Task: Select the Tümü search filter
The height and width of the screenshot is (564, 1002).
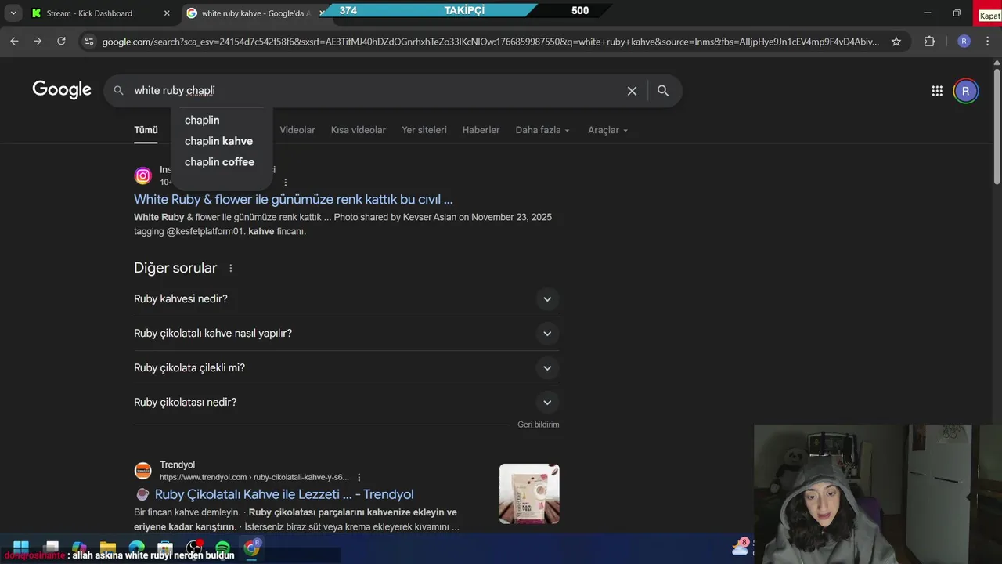Action: coord(146,130)
